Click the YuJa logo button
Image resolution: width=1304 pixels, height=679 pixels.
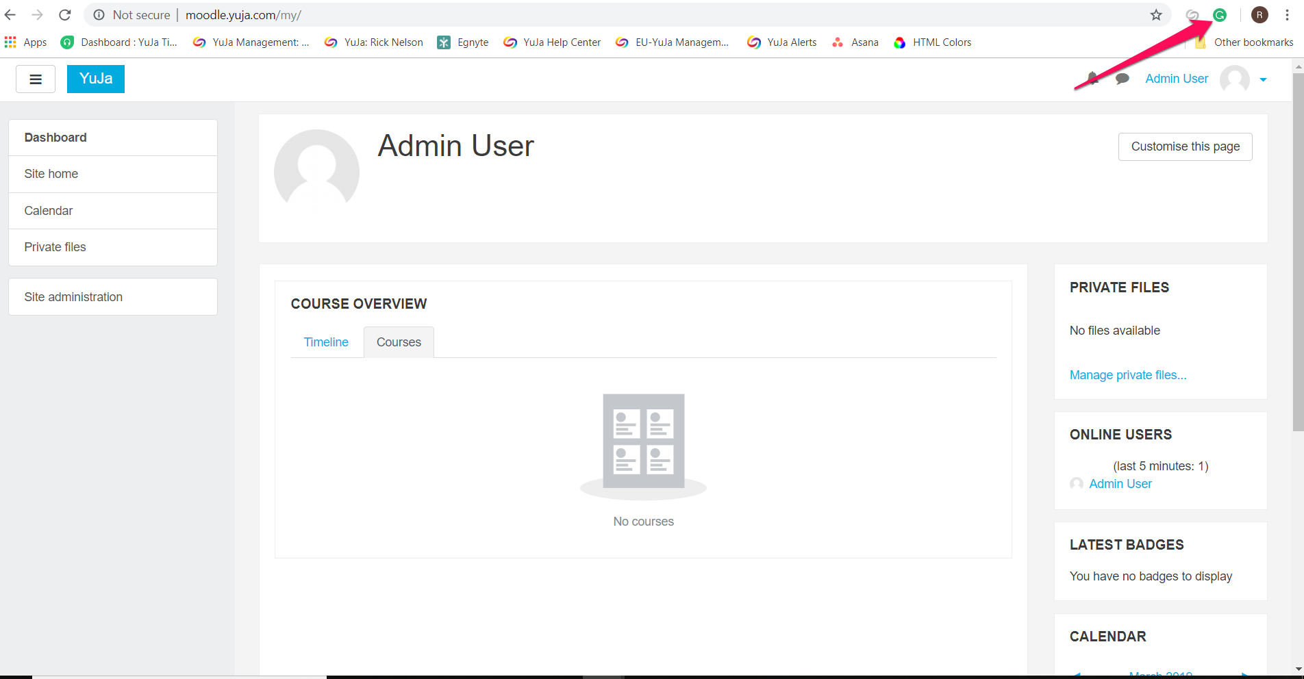96,79
